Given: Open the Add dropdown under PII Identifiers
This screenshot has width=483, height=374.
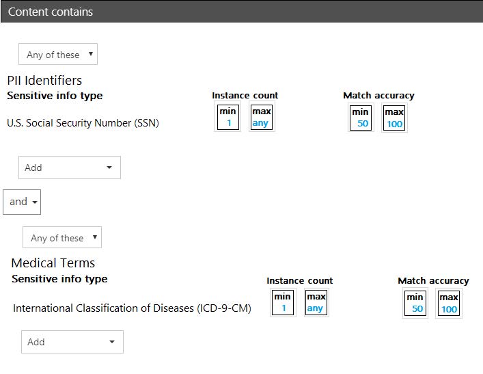Looking at the screenshot, I should 70,168.
